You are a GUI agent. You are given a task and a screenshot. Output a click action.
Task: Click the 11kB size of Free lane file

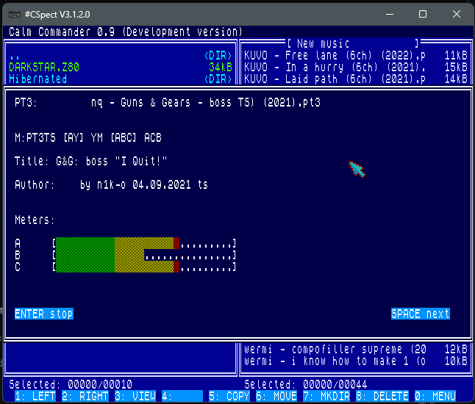click(x=456, y=56)
